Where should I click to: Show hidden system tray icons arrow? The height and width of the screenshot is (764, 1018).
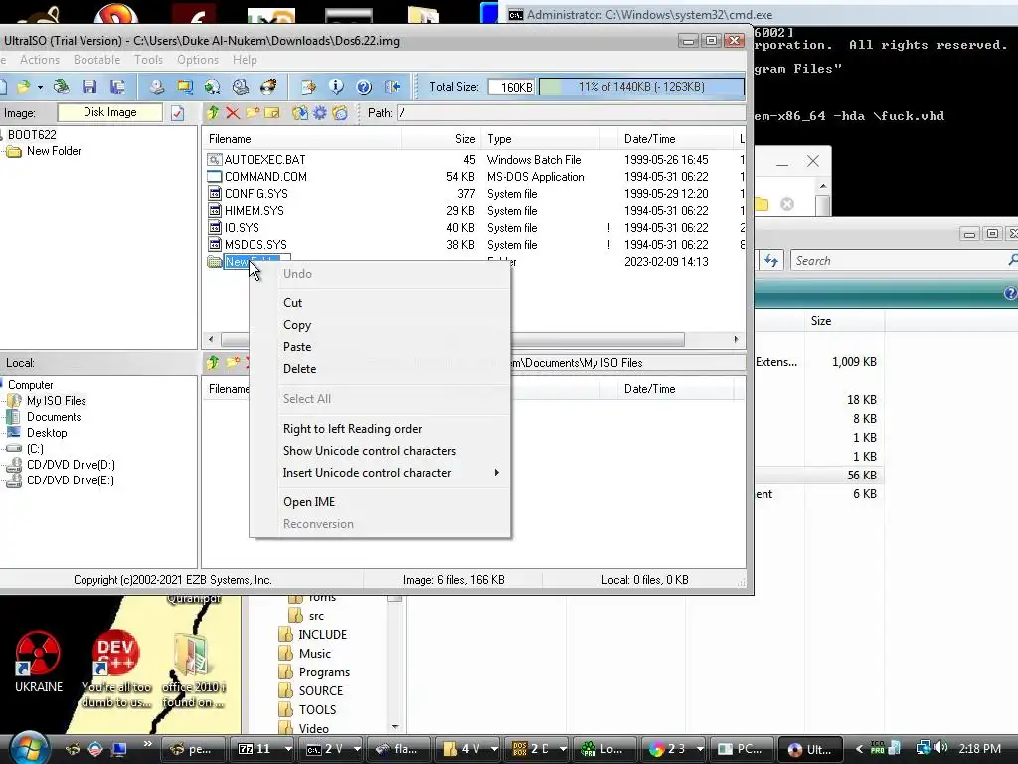click(x=859, y=749)
